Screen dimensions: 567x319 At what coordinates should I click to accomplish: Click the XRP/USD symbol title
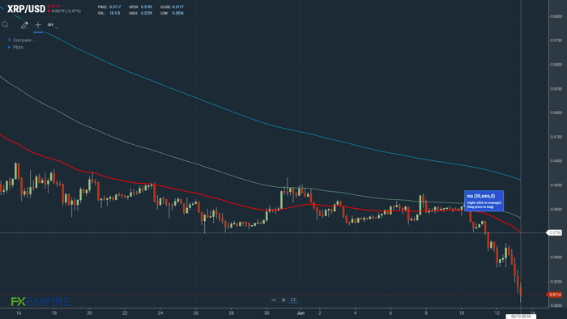click(x=27, y=9)
